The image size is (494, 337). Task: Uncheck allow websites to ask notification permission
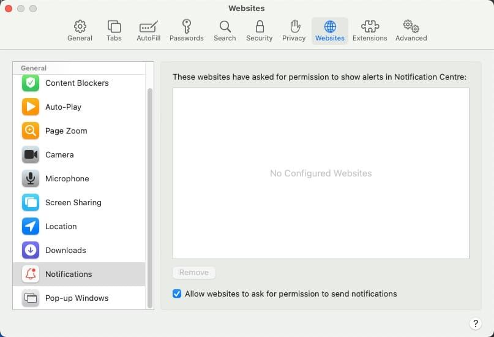[x=177, y=294]
